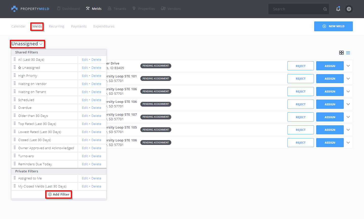
Task: Click Edit for Waiting on Vendor filter
Action: pyautogui.click(x=85, y=84)
